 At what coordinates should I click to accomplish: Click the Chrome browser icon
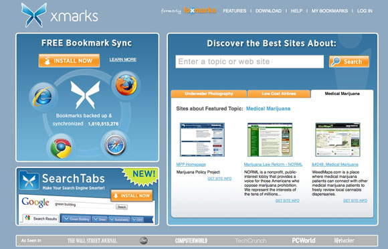[x=61, y=148]
